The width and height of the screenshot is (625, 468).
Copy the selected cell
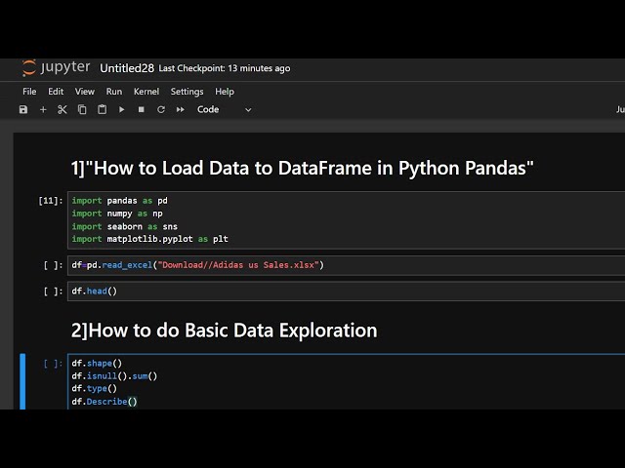[x=82, y=109]
